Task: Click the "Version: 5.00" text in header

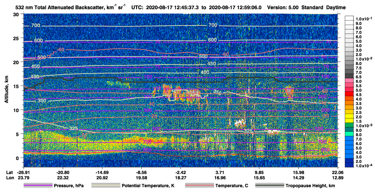Action: [283, 7]
